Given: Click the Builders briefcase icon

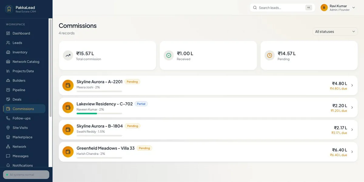Looking at the screenshot, I should [8, 80].
